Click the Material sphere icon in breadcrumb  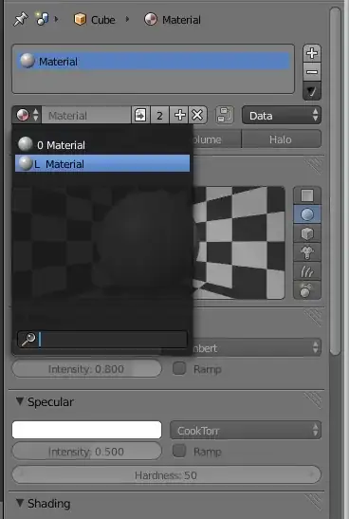tap(151, 20)
